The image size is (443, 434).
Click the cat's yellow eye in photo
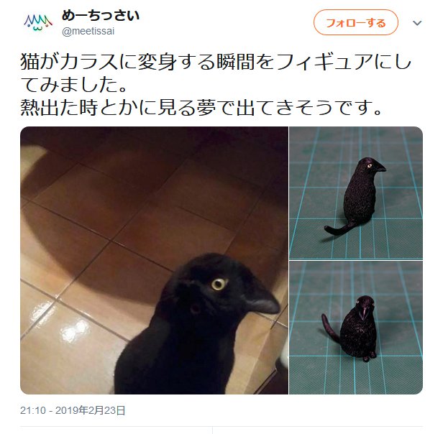[219, 284]
